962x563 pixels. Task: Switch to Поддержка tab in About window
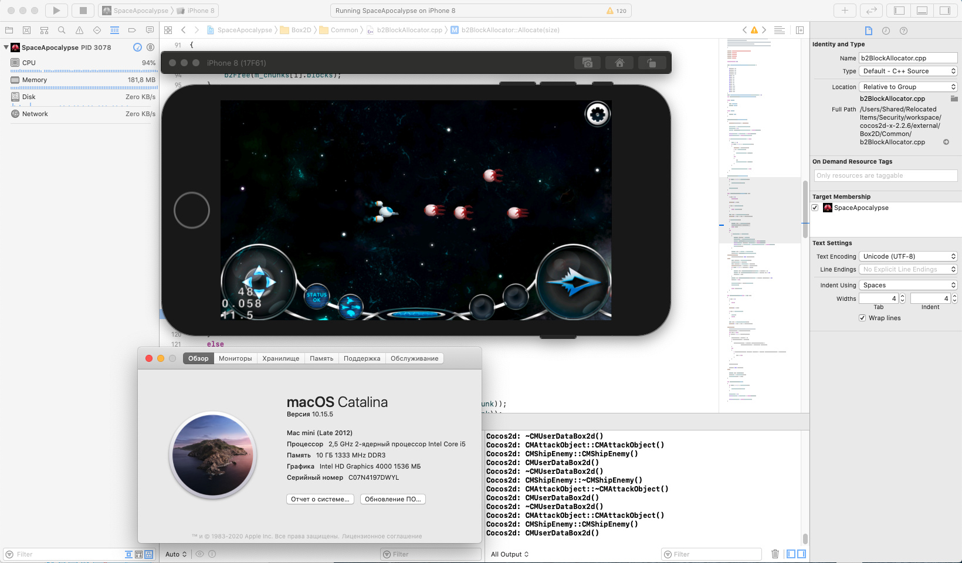(362, 358)
